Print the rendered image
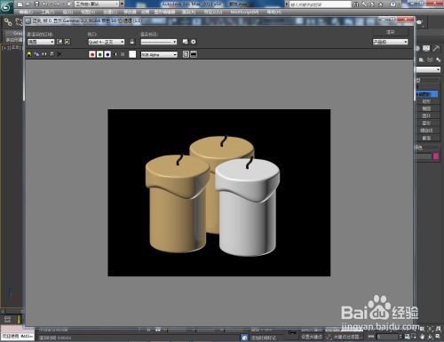Image resolution: width=444 pixels, height=342 pixels. (52, 54)
